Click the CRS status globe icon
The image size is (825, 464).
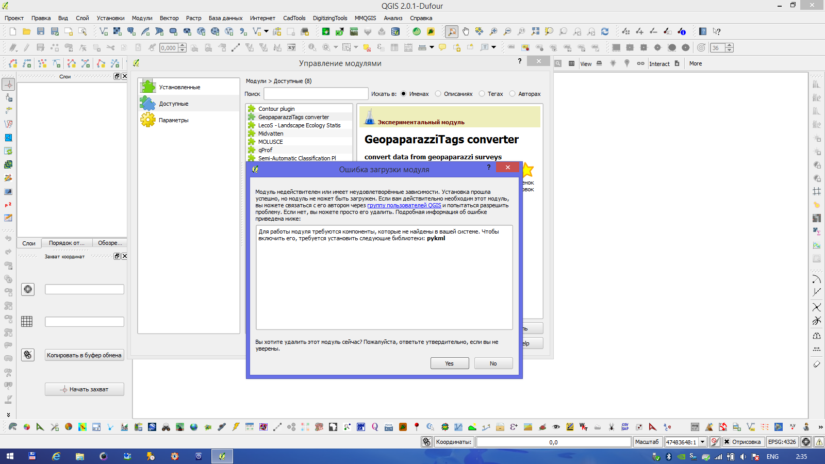[x=806, y=442]
